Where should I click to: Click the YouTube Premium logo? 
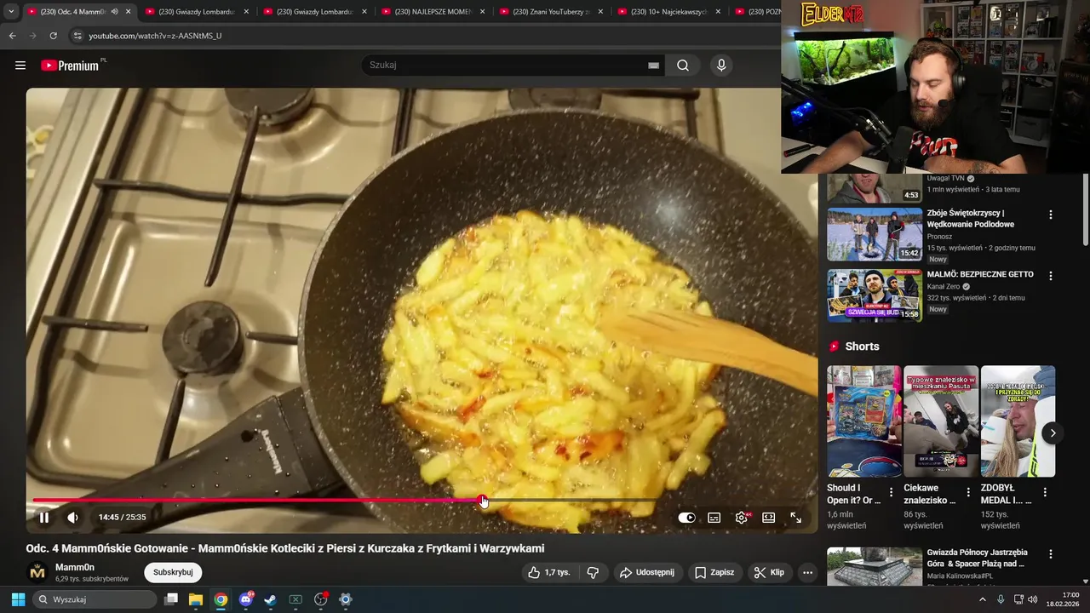72,66
